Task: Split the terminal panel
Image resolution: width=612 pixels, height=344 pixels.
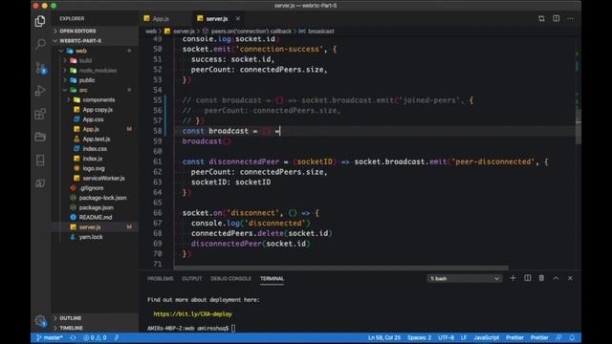Action: 527,278
